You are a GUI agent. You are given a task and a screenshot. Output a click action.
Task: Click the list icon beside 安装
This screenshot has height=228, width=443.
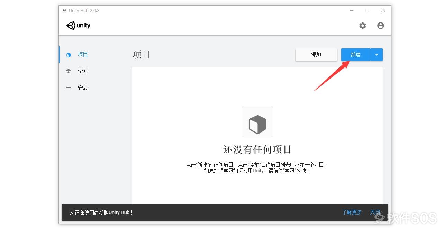[x=69, y=88]
